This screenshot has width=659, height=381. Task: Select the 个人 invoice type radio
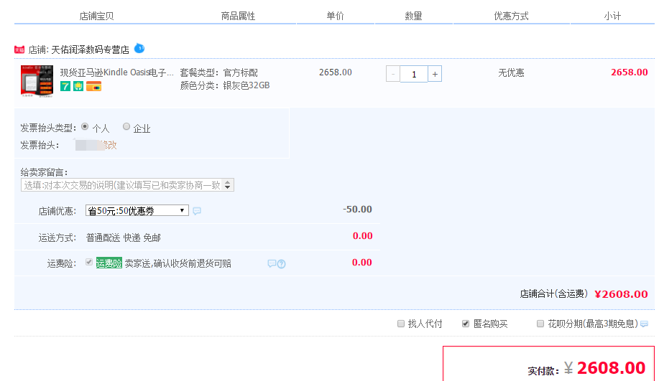tap(86, 127)
